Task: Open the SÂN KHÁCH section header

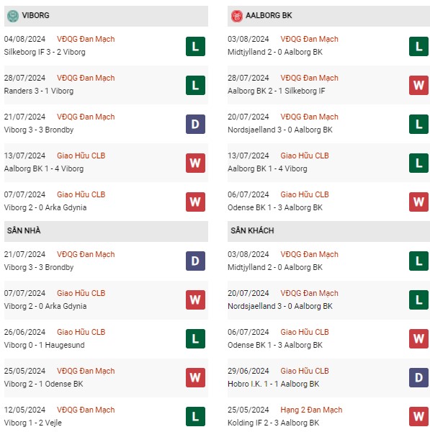Action: coord(328,231)
